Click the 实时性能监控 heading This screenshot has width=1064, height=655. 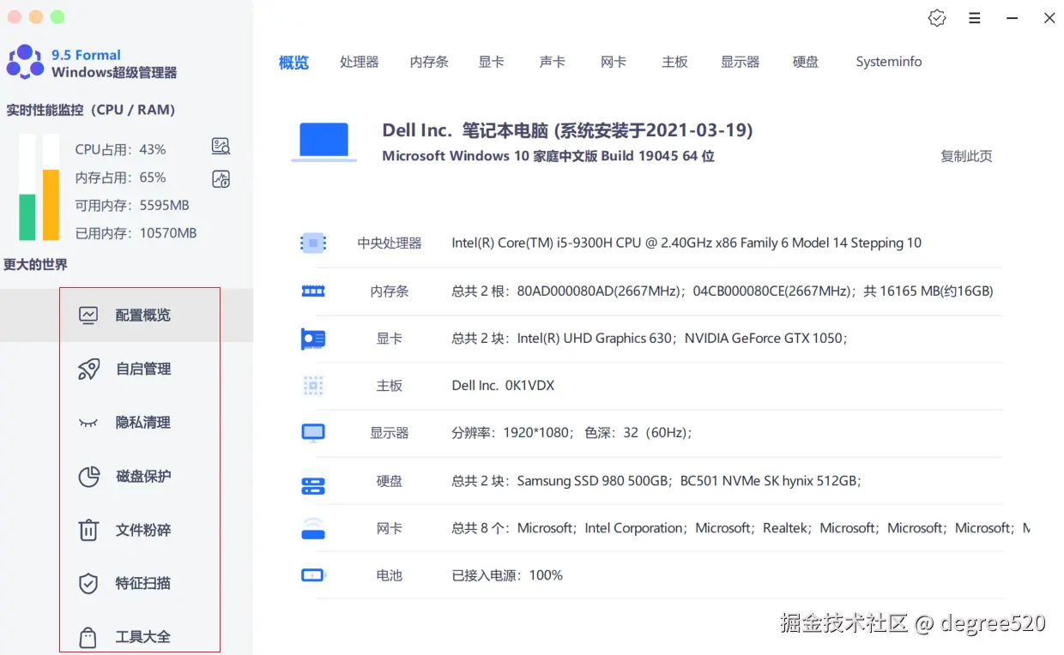91,110
